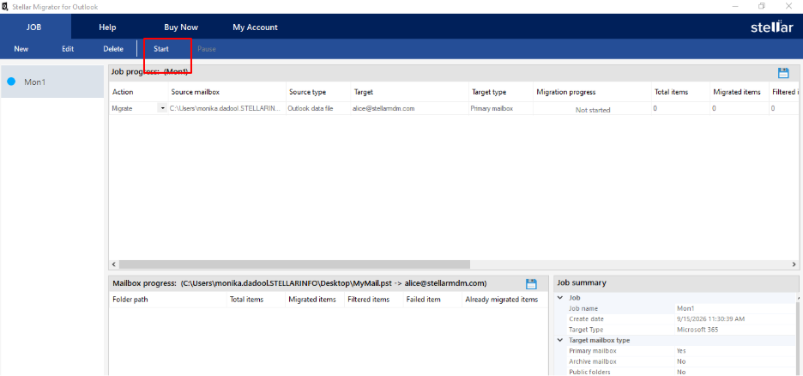The image size is (803, 376).
Task: Collapse the Job section in Job summary
Action: click(x=559, y=298)
